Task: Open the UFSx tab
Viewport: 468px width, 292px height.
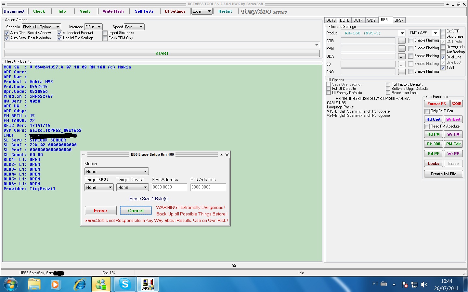Action: click(398, 20)
